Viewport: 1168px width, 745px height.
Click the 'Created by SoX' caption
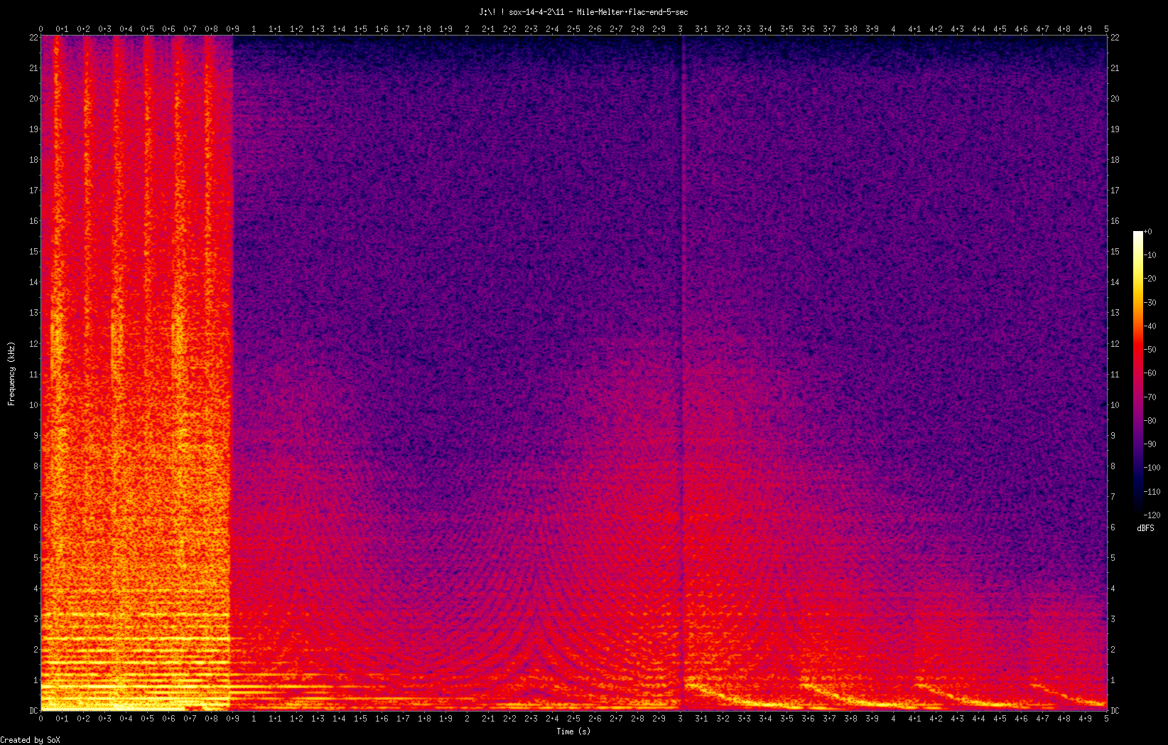pos(31,740)
